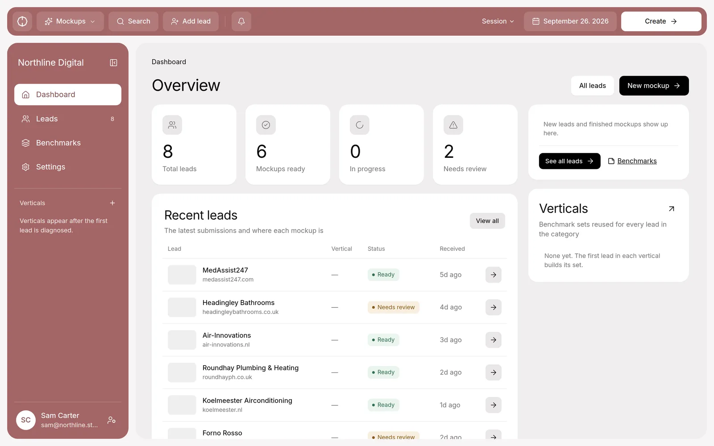Click the medassist247.com domain text
This screenshot has height=446, width=714.
tap(228, 280)
